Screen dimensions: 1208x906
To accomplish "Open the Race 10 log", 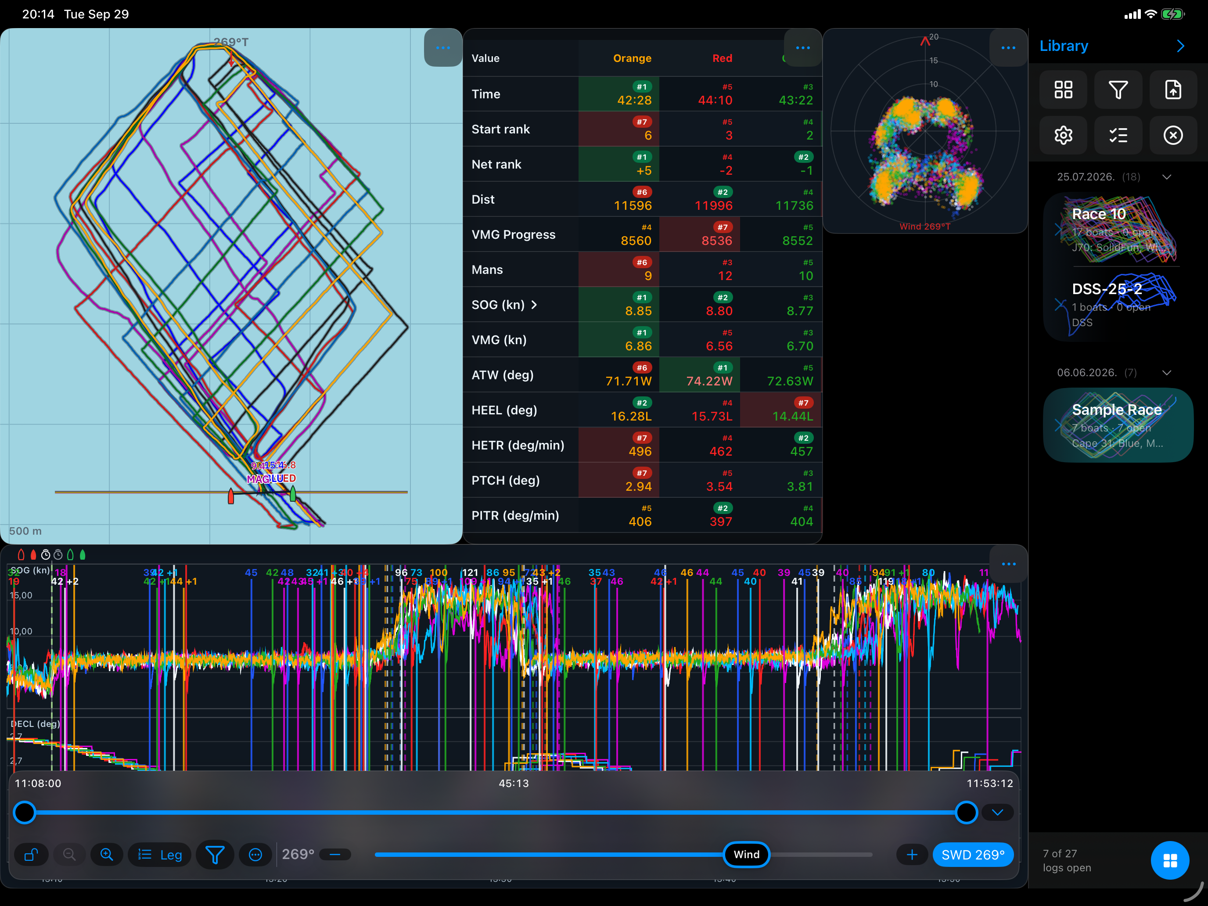I will [1118, 230].
